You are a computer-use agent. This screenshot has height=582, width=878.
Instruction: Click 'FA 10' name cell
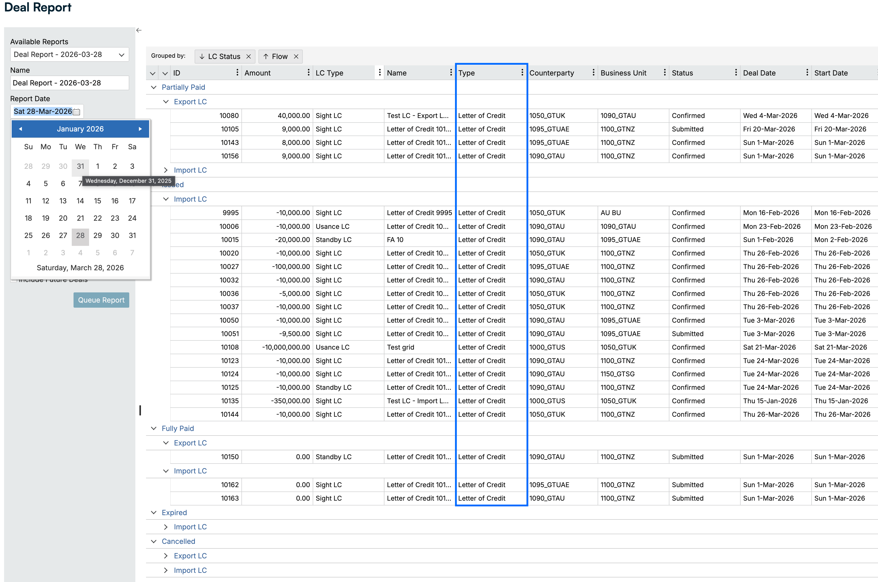tap(420, 240)
